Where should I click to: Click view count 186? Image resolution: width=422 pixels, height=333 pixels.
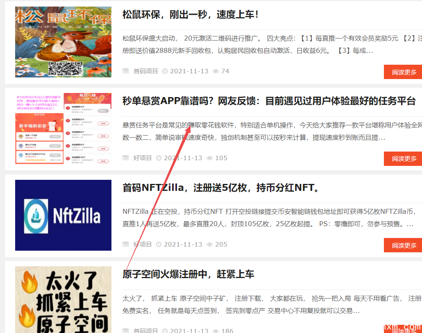click(x=227, y=331)
